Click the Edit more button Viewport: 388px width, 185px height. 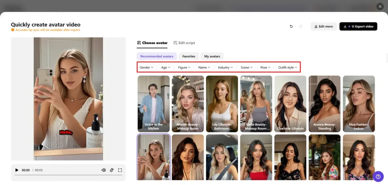pos(324,27)
